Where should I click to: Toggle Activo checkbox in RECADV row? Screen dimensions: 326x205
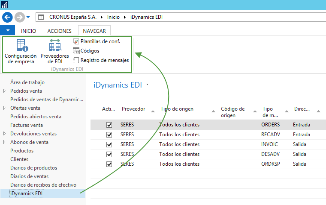coord(109,135)
